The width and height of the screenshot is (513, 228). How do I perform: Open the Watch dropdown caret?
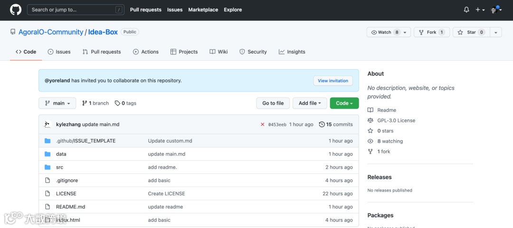pos(405,32)
